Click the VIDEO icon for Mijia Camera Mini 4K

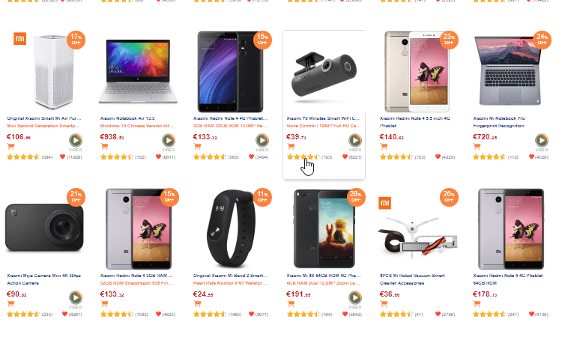(x=76, y=300)
